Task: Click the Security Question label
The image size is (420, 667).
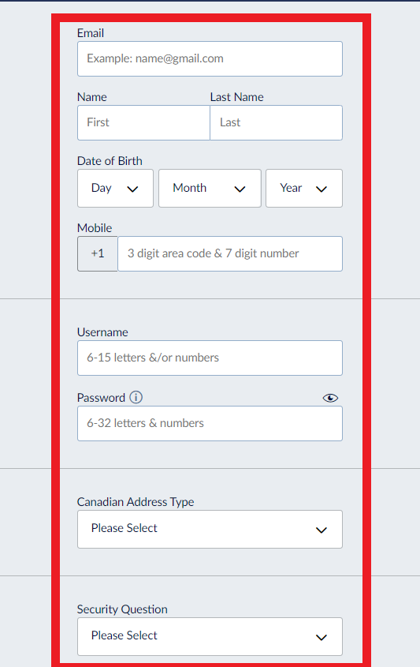Action: coord(122,609)
